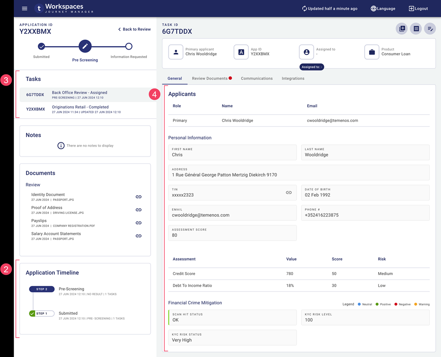441x357 pixels.
Task: Open the Language selector
Action: pyautogui.click(x=383, y=9)
